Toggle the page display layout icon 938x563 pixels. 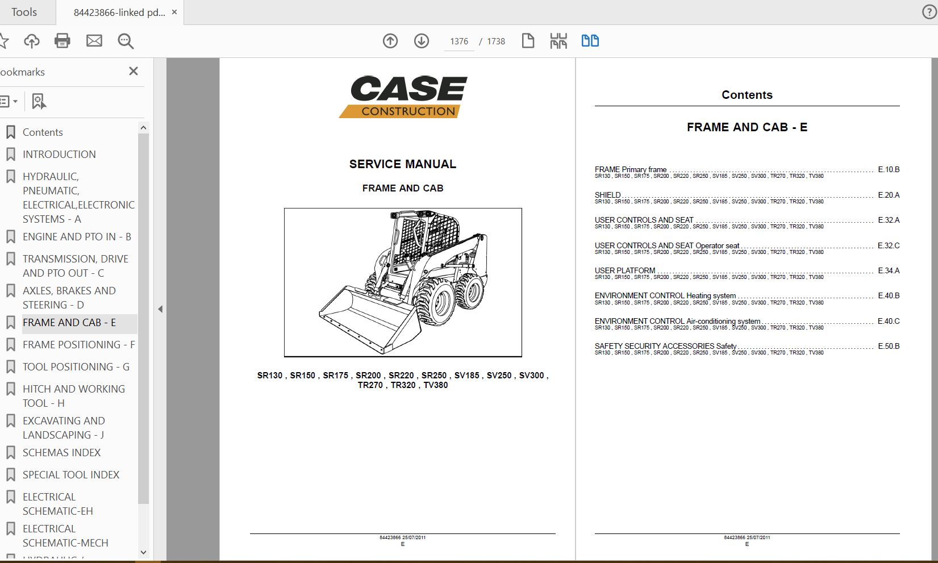click(558, 40)
